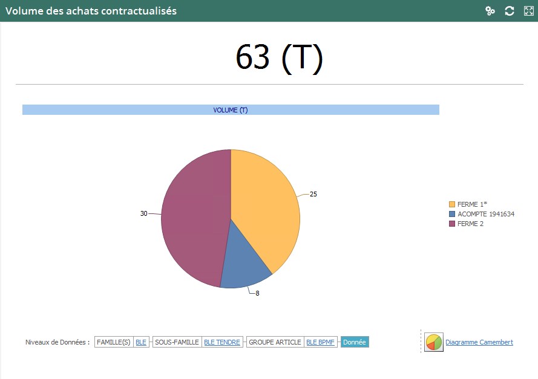
Task: Click the VOLUME (T) chart header bar
Action: tap(231, 110)
